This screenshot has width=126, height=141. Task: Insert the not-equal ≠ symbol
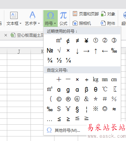(x=77, y=41)
